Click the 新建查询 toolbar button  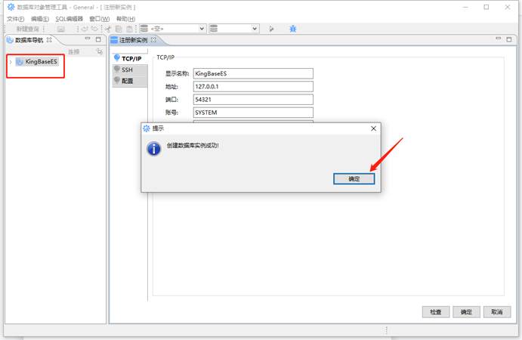(27, 29)
